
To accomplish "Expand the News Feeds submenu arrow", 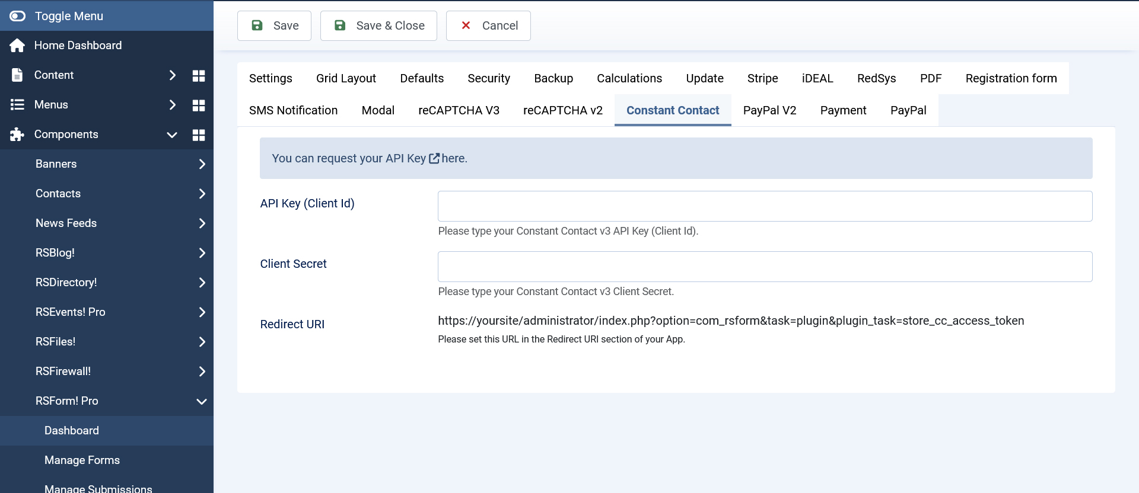I will point(202,223).
